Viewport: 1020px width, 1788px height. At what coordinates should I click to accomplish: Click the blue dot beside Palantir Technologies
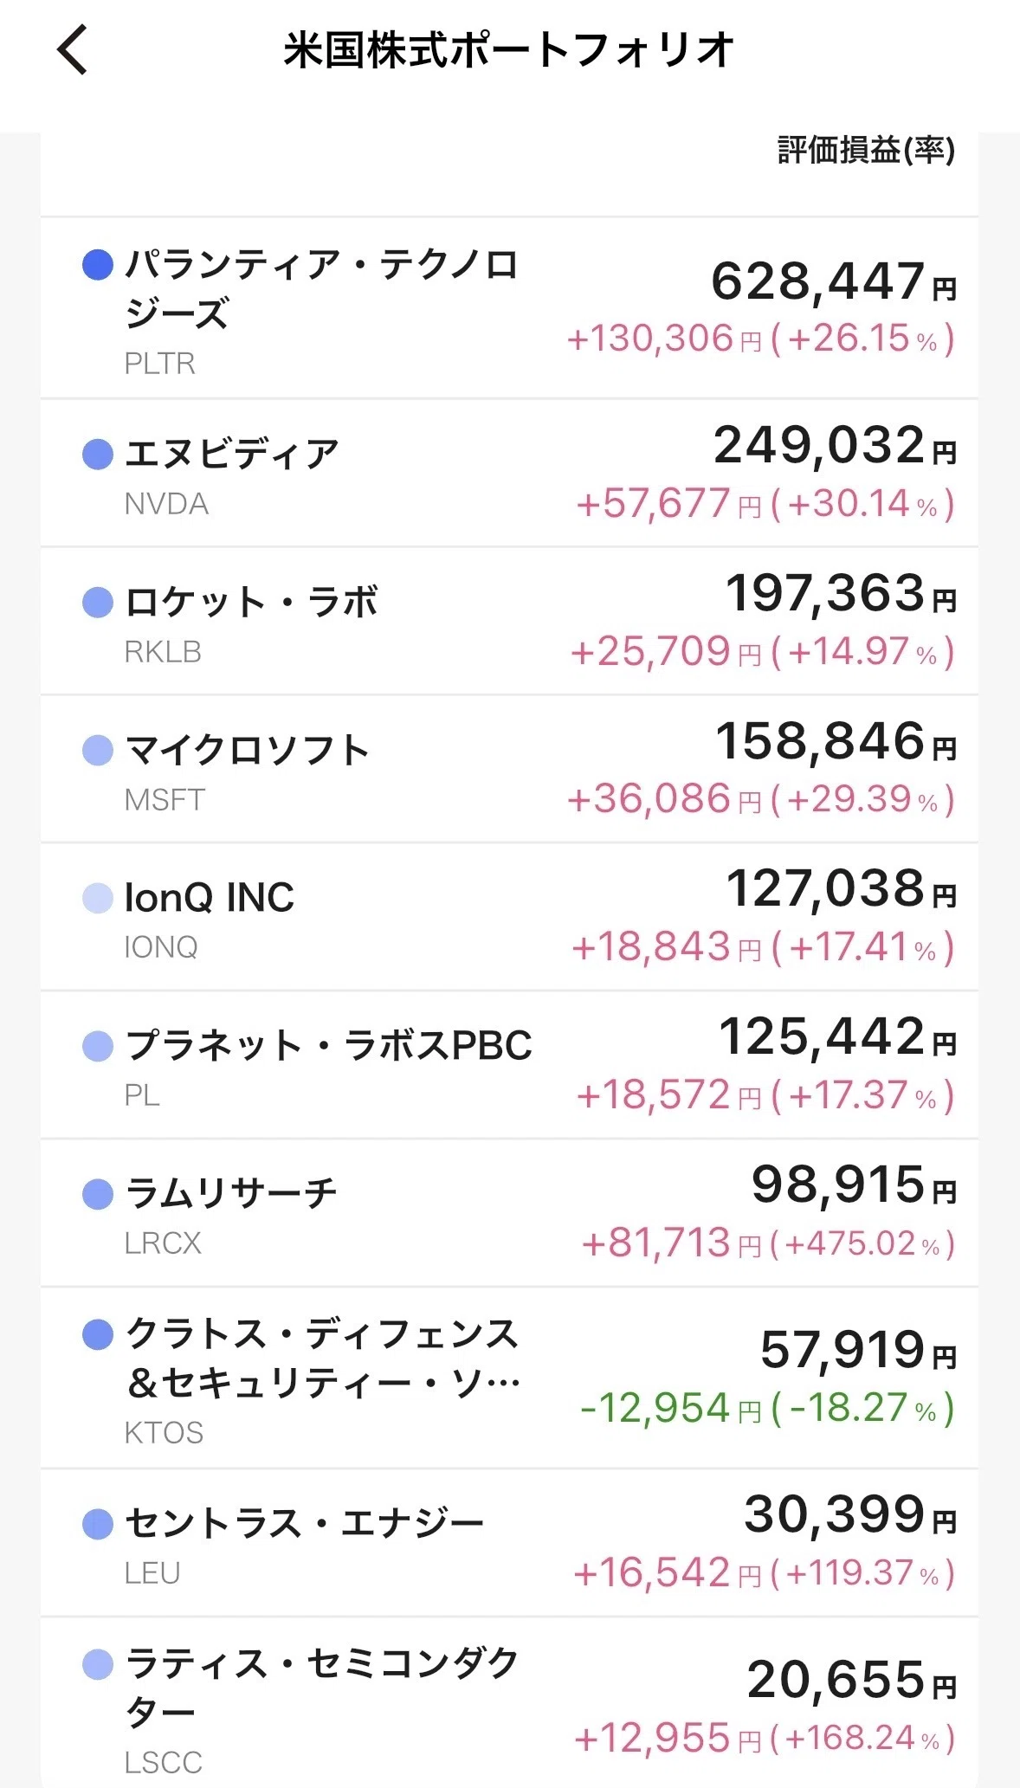pyautogui.click(x=98, y=264)
